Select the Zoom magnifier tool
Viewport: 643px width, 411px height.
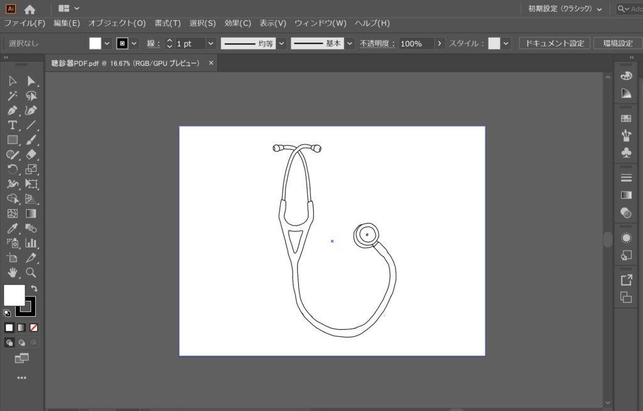coord(31,272)
